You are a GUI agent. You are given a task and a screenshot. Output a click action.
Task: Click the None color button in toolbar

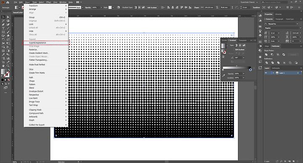[9, 80]
